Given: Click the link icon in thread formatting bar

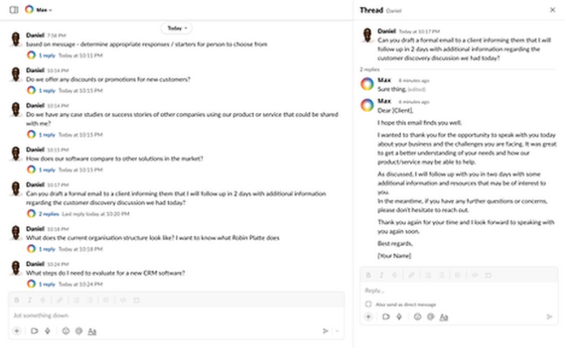Looking at the screenshot, I should (411, 275).
